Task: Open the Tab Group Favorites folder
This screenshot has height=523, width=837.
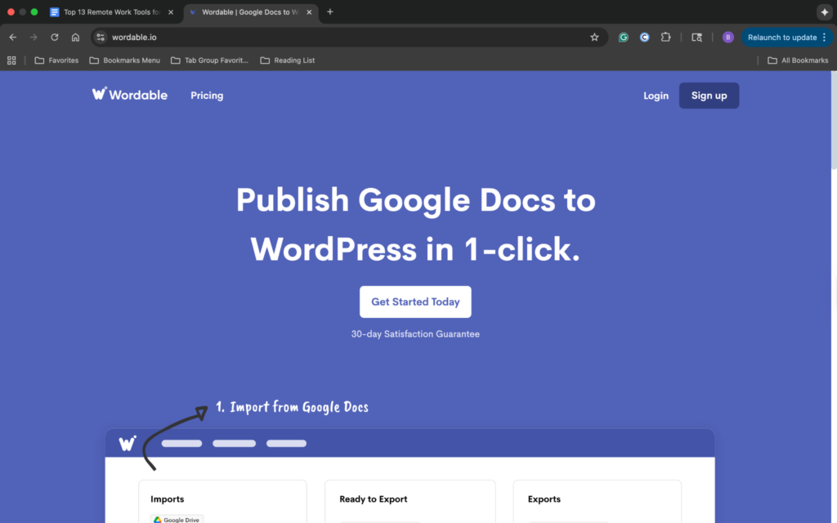Action: pos(209,60)
